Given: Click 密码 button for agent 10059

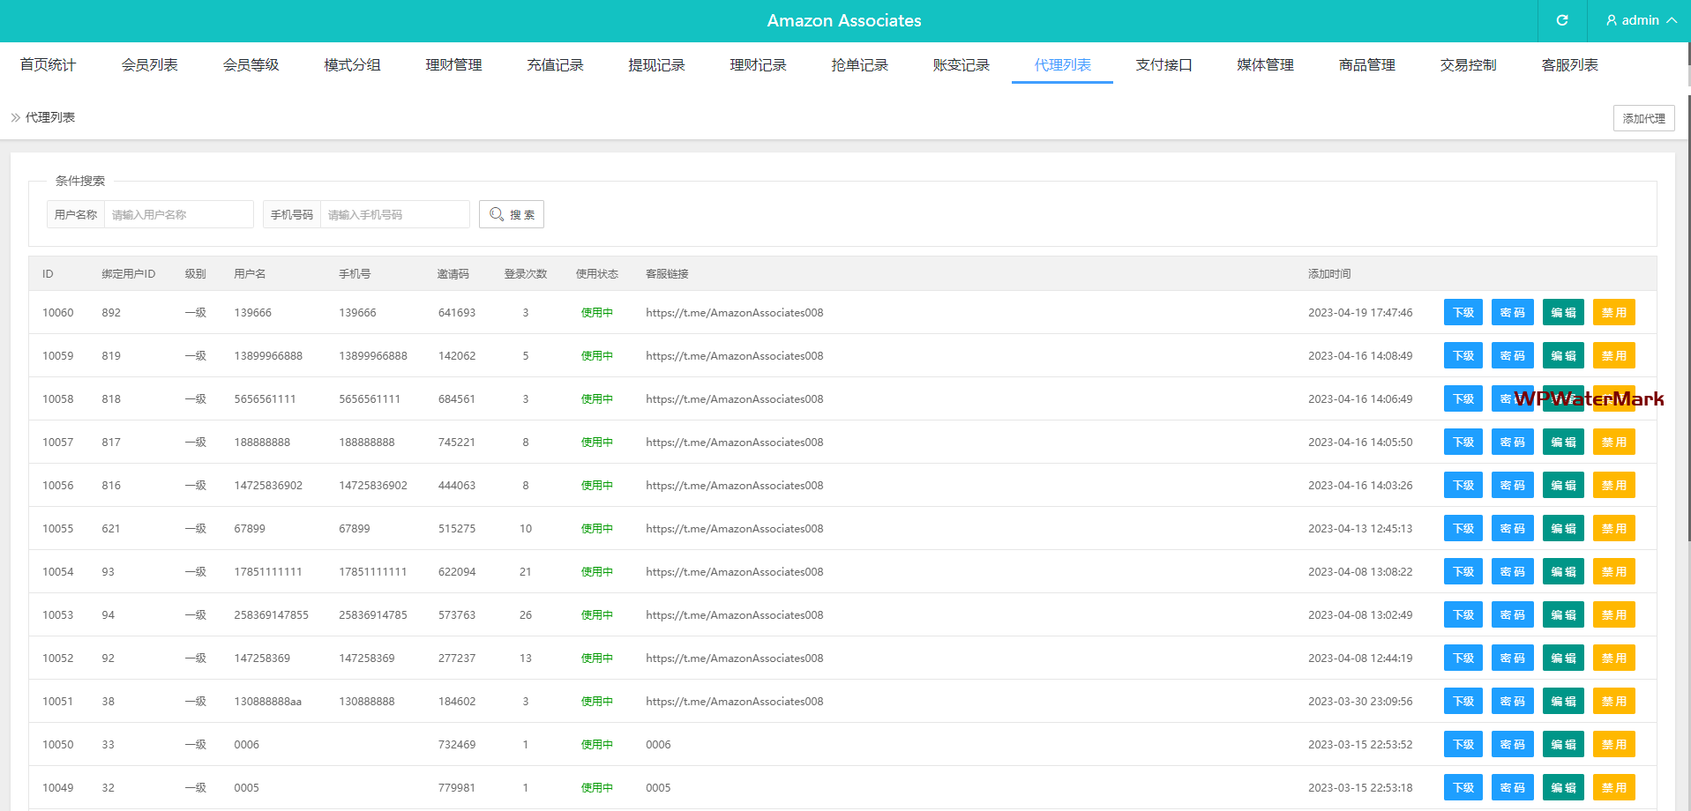Looking at the screenshot, I should tap(1512, 356).
